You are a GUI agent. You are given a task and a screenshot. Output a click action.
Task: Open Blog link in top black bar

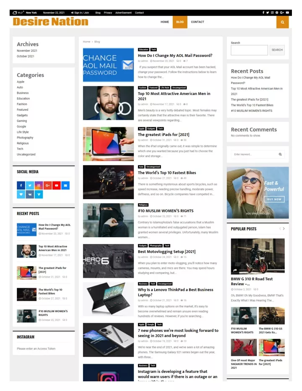98,13
